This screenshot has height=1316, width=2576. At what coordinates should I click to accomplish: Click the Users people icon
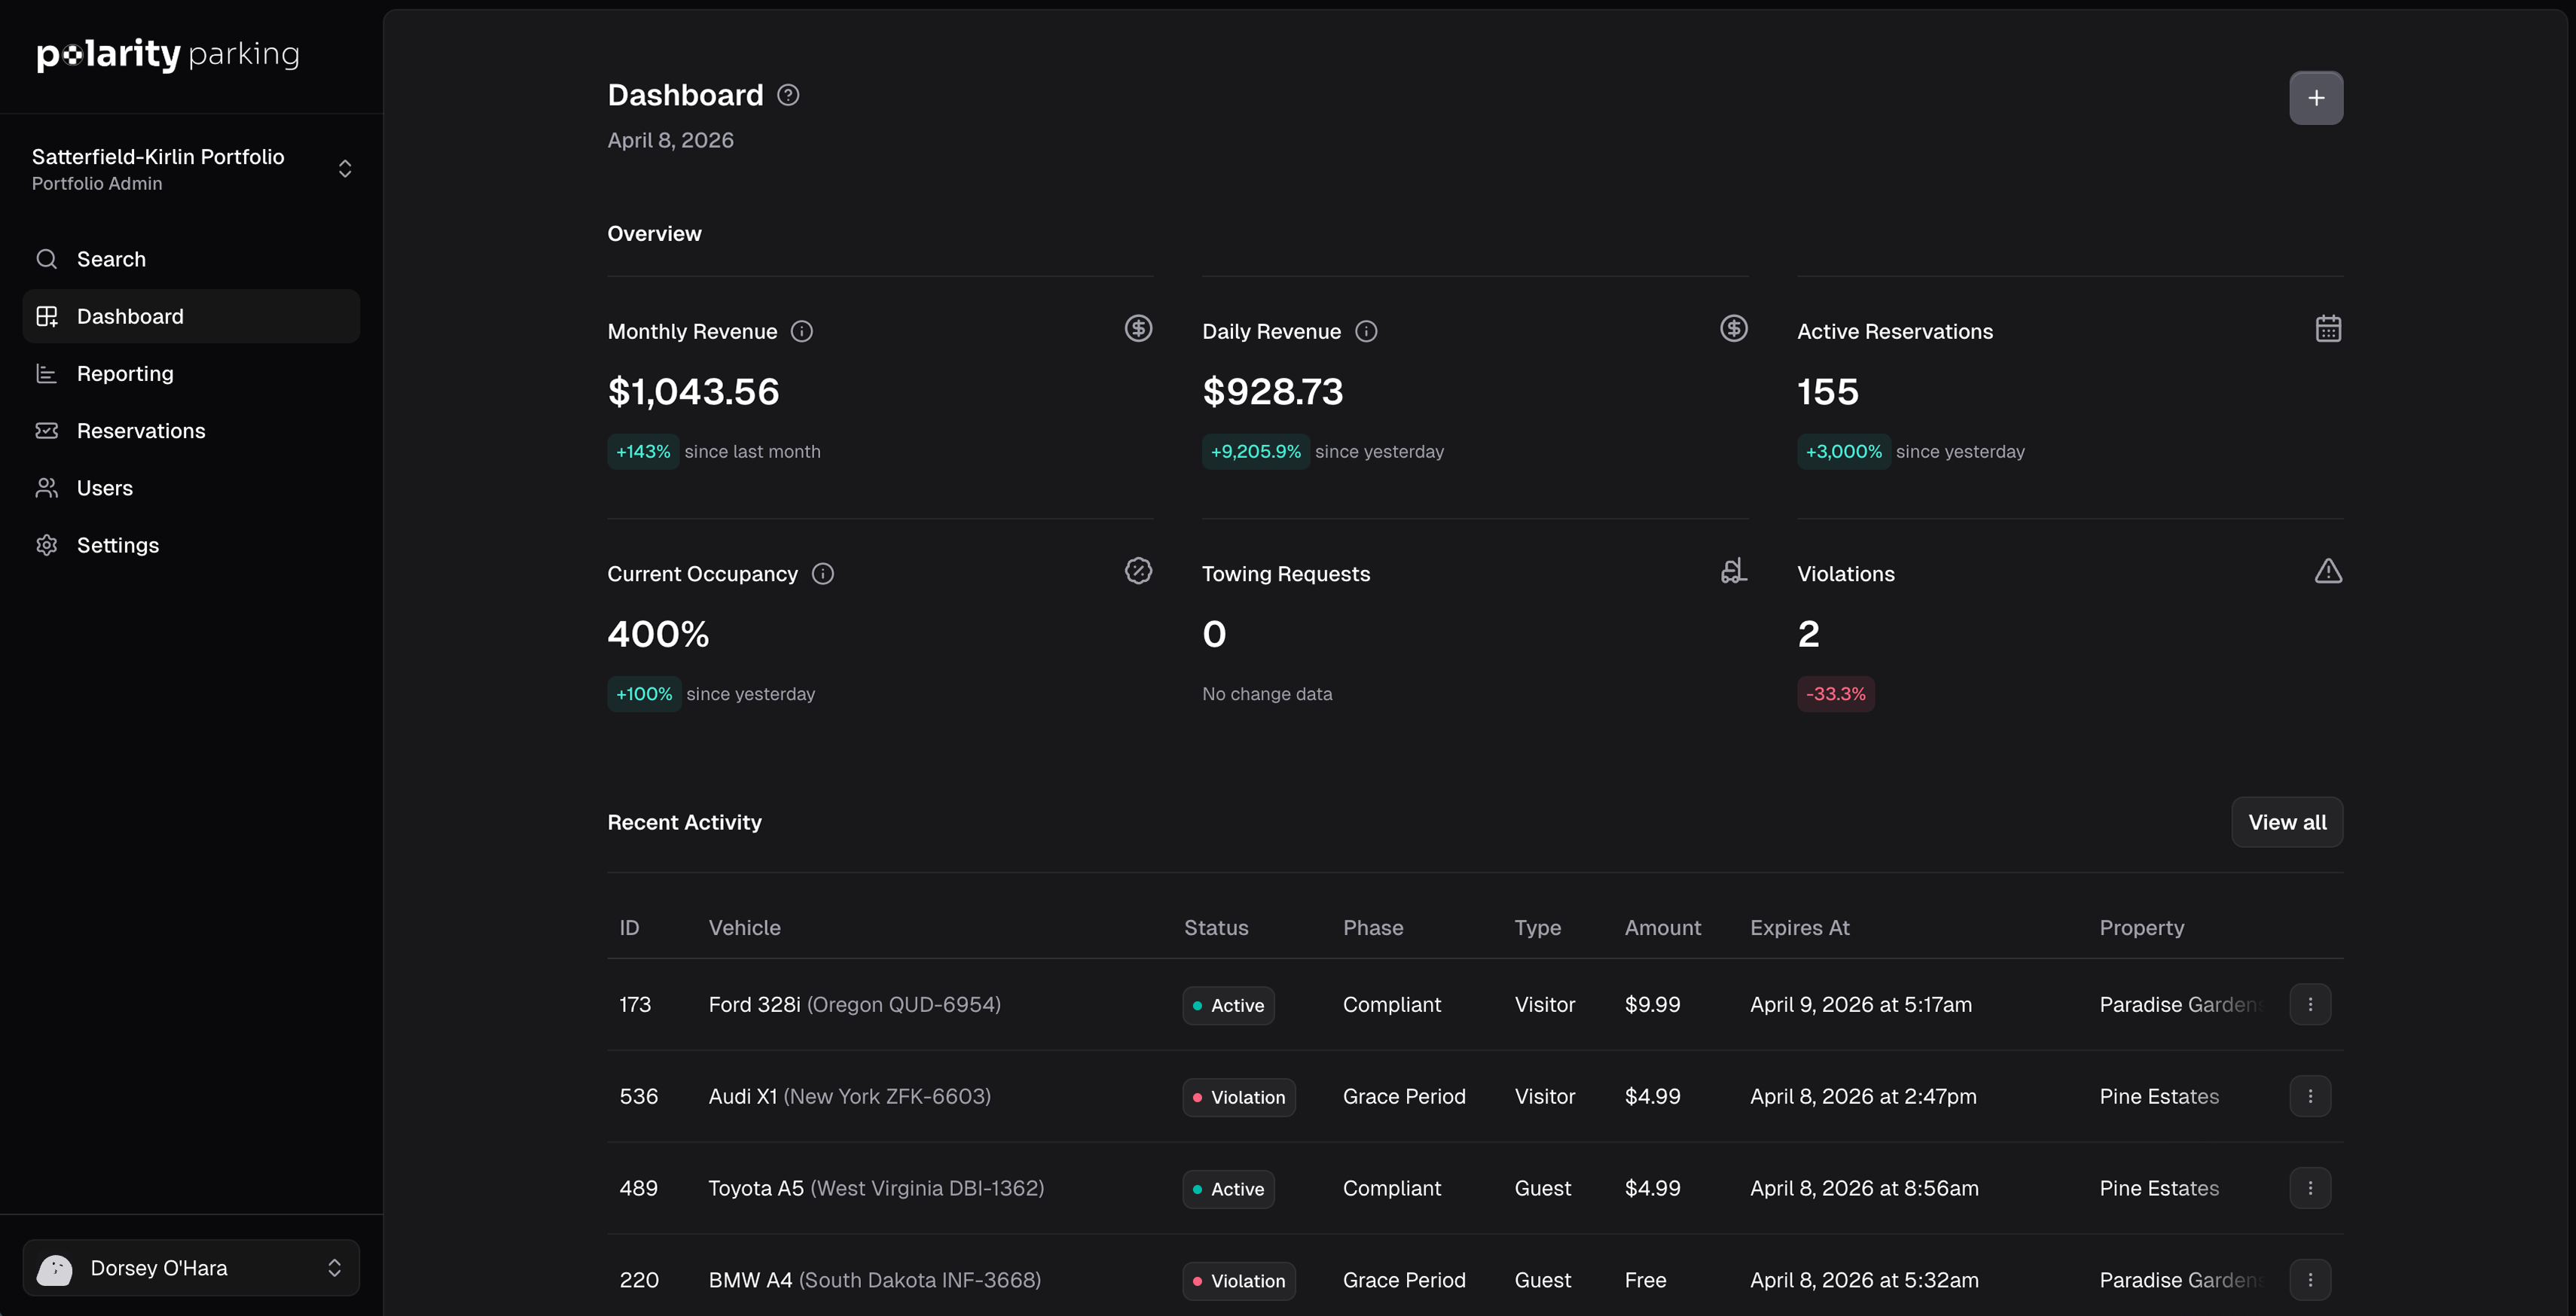(47, 488)
